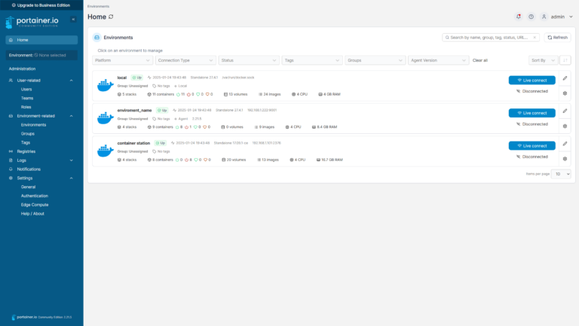Open the Sort By dropdown
Viewport: 579px width, 326px height.
pyautogui.click(x=543, y=60)
